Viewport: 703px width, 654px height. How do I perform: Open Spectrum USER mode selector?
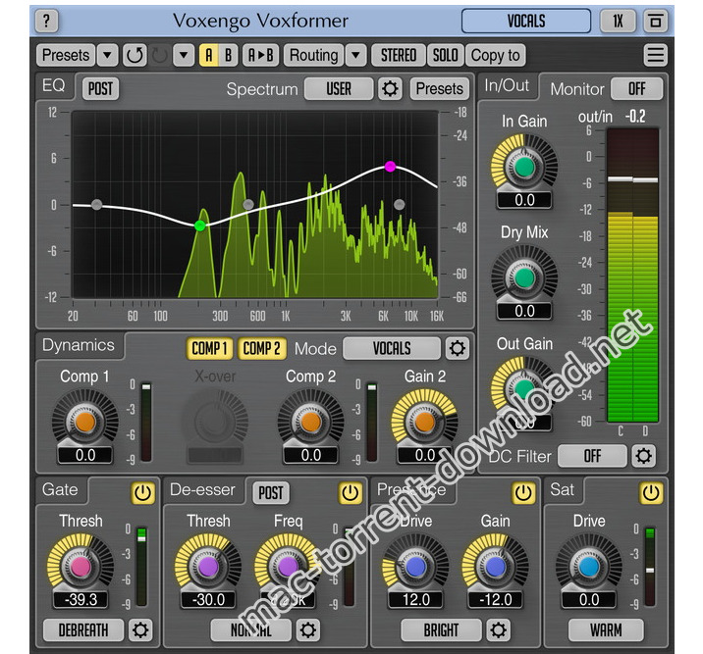pos(339,88)
